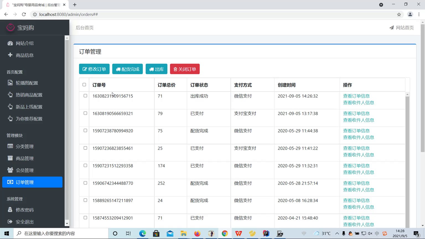Open the 安全退出 menu item
Screen dimensions: 425x239
(x=25, y=222)
